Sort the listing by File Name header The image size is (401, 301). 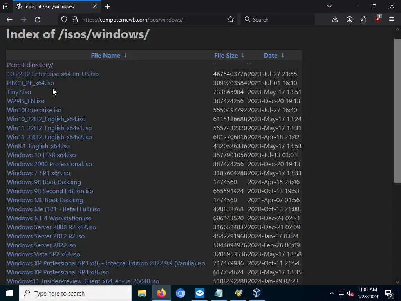[x=105, y=56]
